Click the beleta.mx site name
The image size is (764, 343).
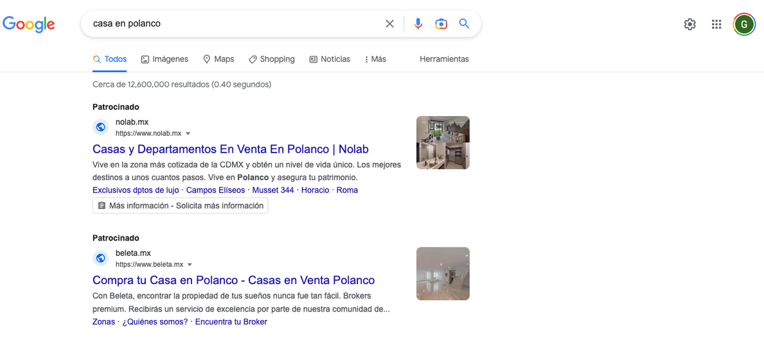pos(133,253)
